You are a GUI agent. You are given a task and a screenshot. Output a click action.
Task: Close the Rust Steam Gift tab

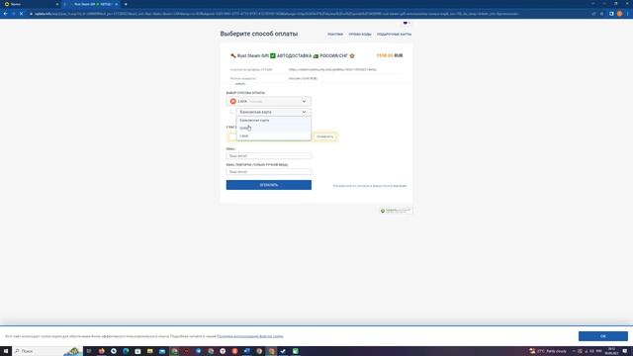click(x=117, y=4)
